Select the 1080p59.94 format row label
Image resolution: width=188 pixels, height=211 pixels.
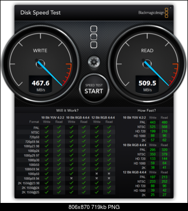[x=31, y=179]
